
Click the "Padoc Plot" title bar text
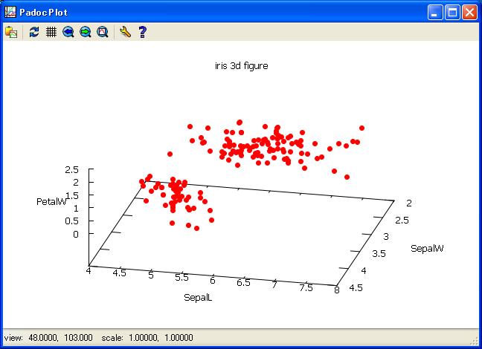click(45, 12)
